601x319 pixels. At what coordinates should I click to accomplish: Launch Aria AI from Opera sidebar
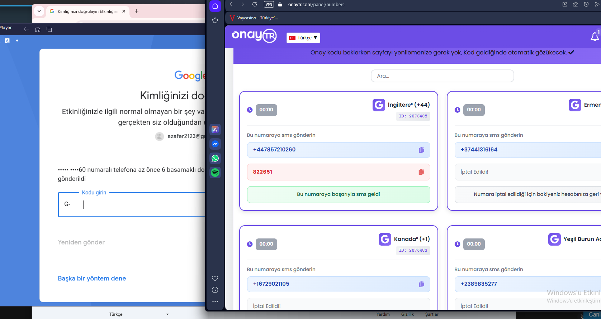[215, 130]
